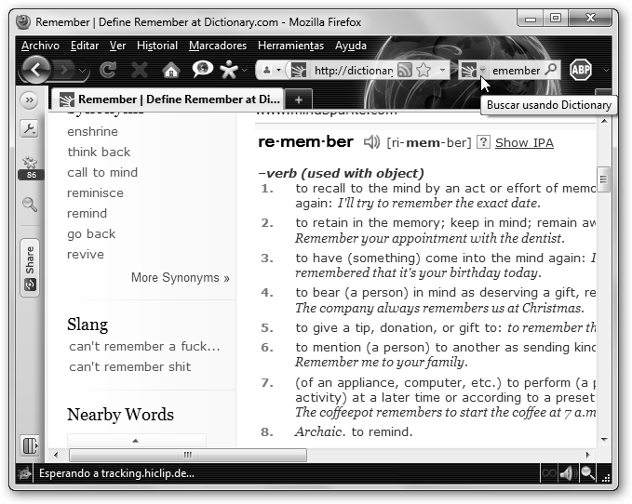Click the horizontal scrollbar thumb

tap(186, 455)
